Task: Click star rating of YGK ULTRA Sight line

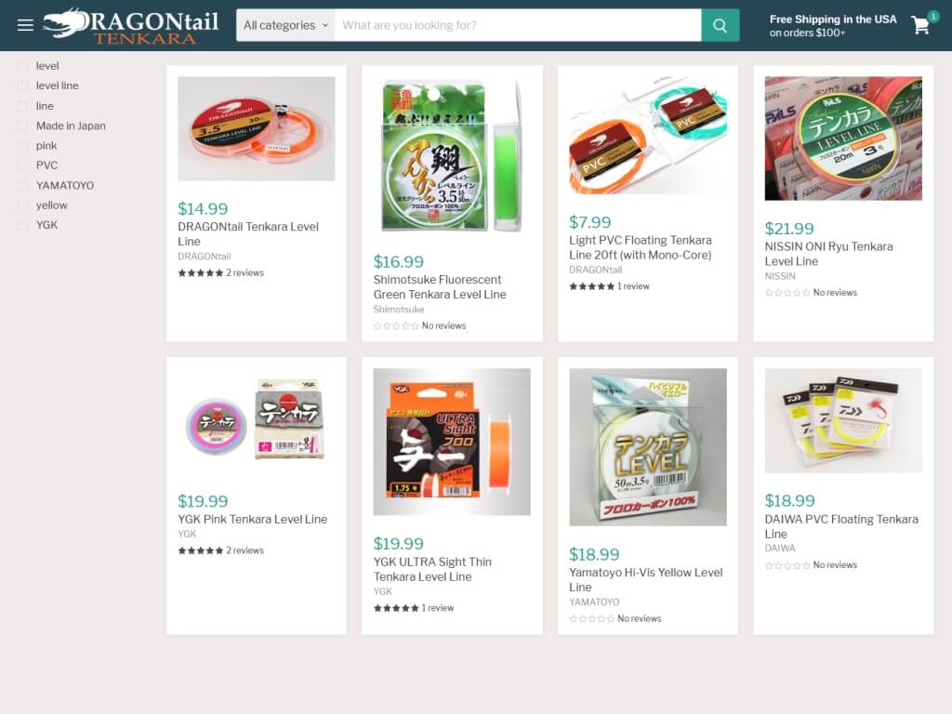Action: (x=396, y=608)
